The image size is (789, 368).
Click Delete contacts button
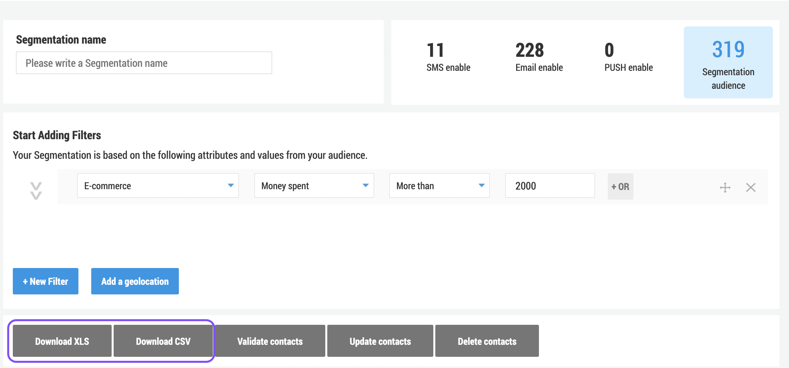487,341
